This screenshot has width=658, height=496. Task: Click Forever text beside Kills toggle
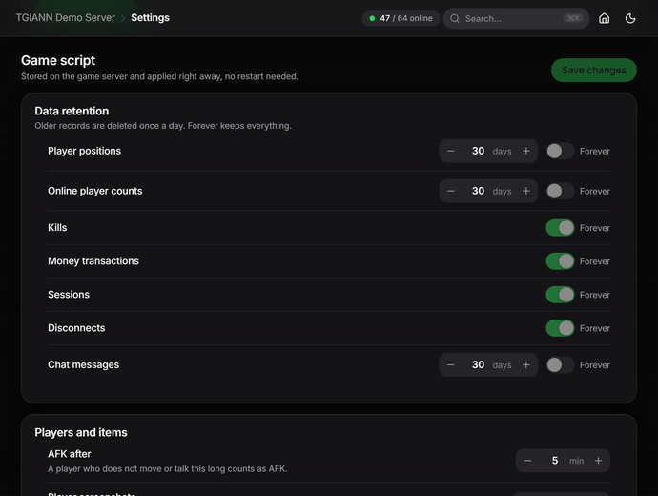(595, 228)
